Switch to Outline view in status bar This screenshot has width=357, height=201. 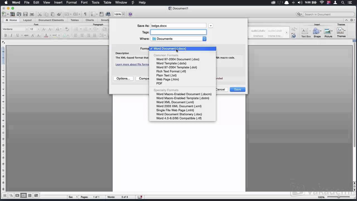[x=11, y=196]
